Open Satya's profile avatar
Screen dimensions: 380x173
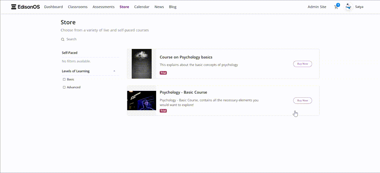pos(348,7)
